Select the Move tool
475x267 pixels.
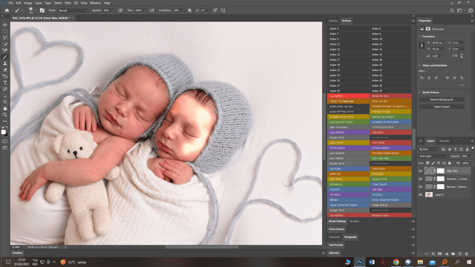[x=5, y=24]
